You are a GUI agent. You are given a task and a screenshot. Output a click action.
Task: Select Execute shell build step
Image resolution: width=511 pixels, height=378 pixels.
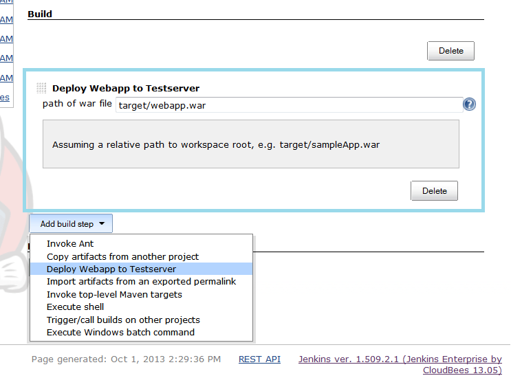[76, 307]
